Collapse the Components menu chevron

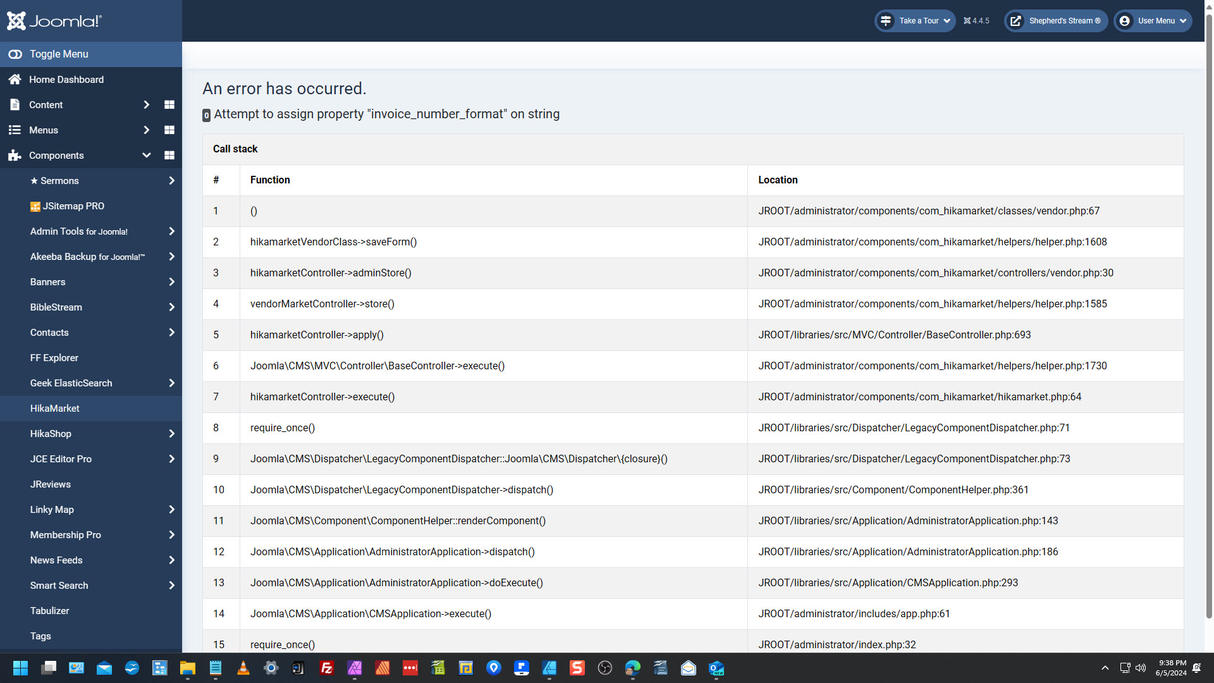(146, 156)
